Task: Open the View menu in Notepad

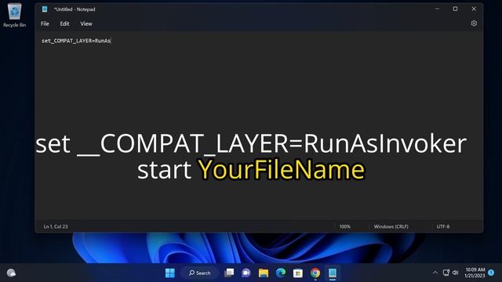Action: (x=86, y=23)
